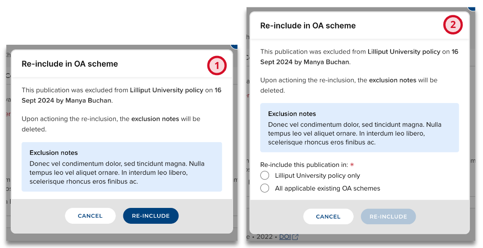Click the Exclusion notes box in dialog 1

121,167
